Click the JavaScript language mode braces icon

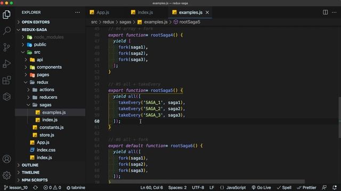click(222, 187)
